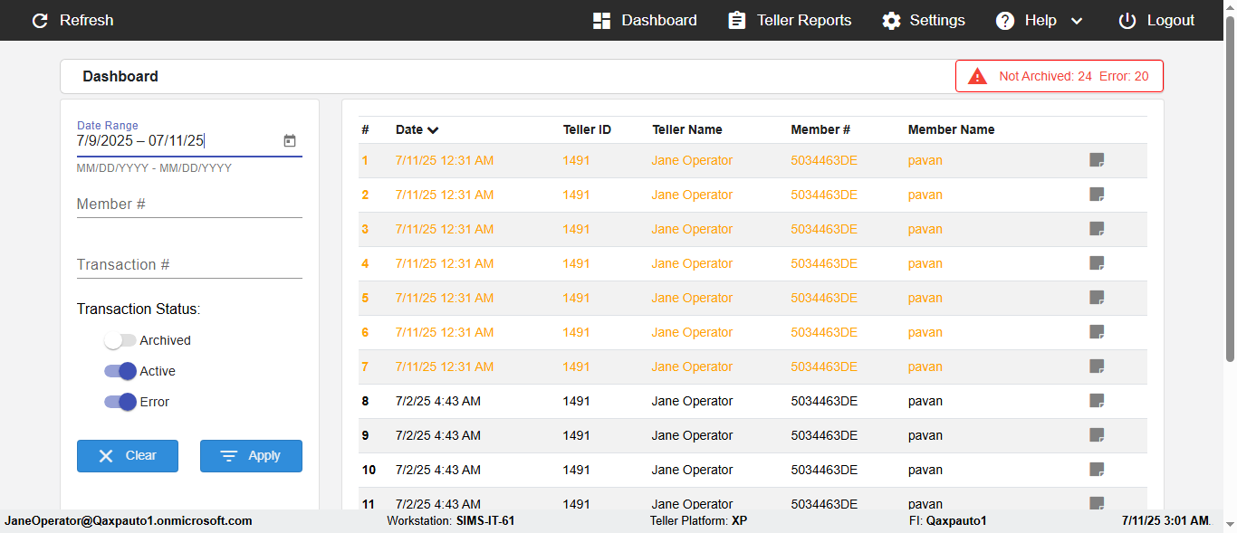Expand the Help dropdown menu
Image resolution: width=1237 pixels, height=533 pixels.
[x=1077, y=20]
